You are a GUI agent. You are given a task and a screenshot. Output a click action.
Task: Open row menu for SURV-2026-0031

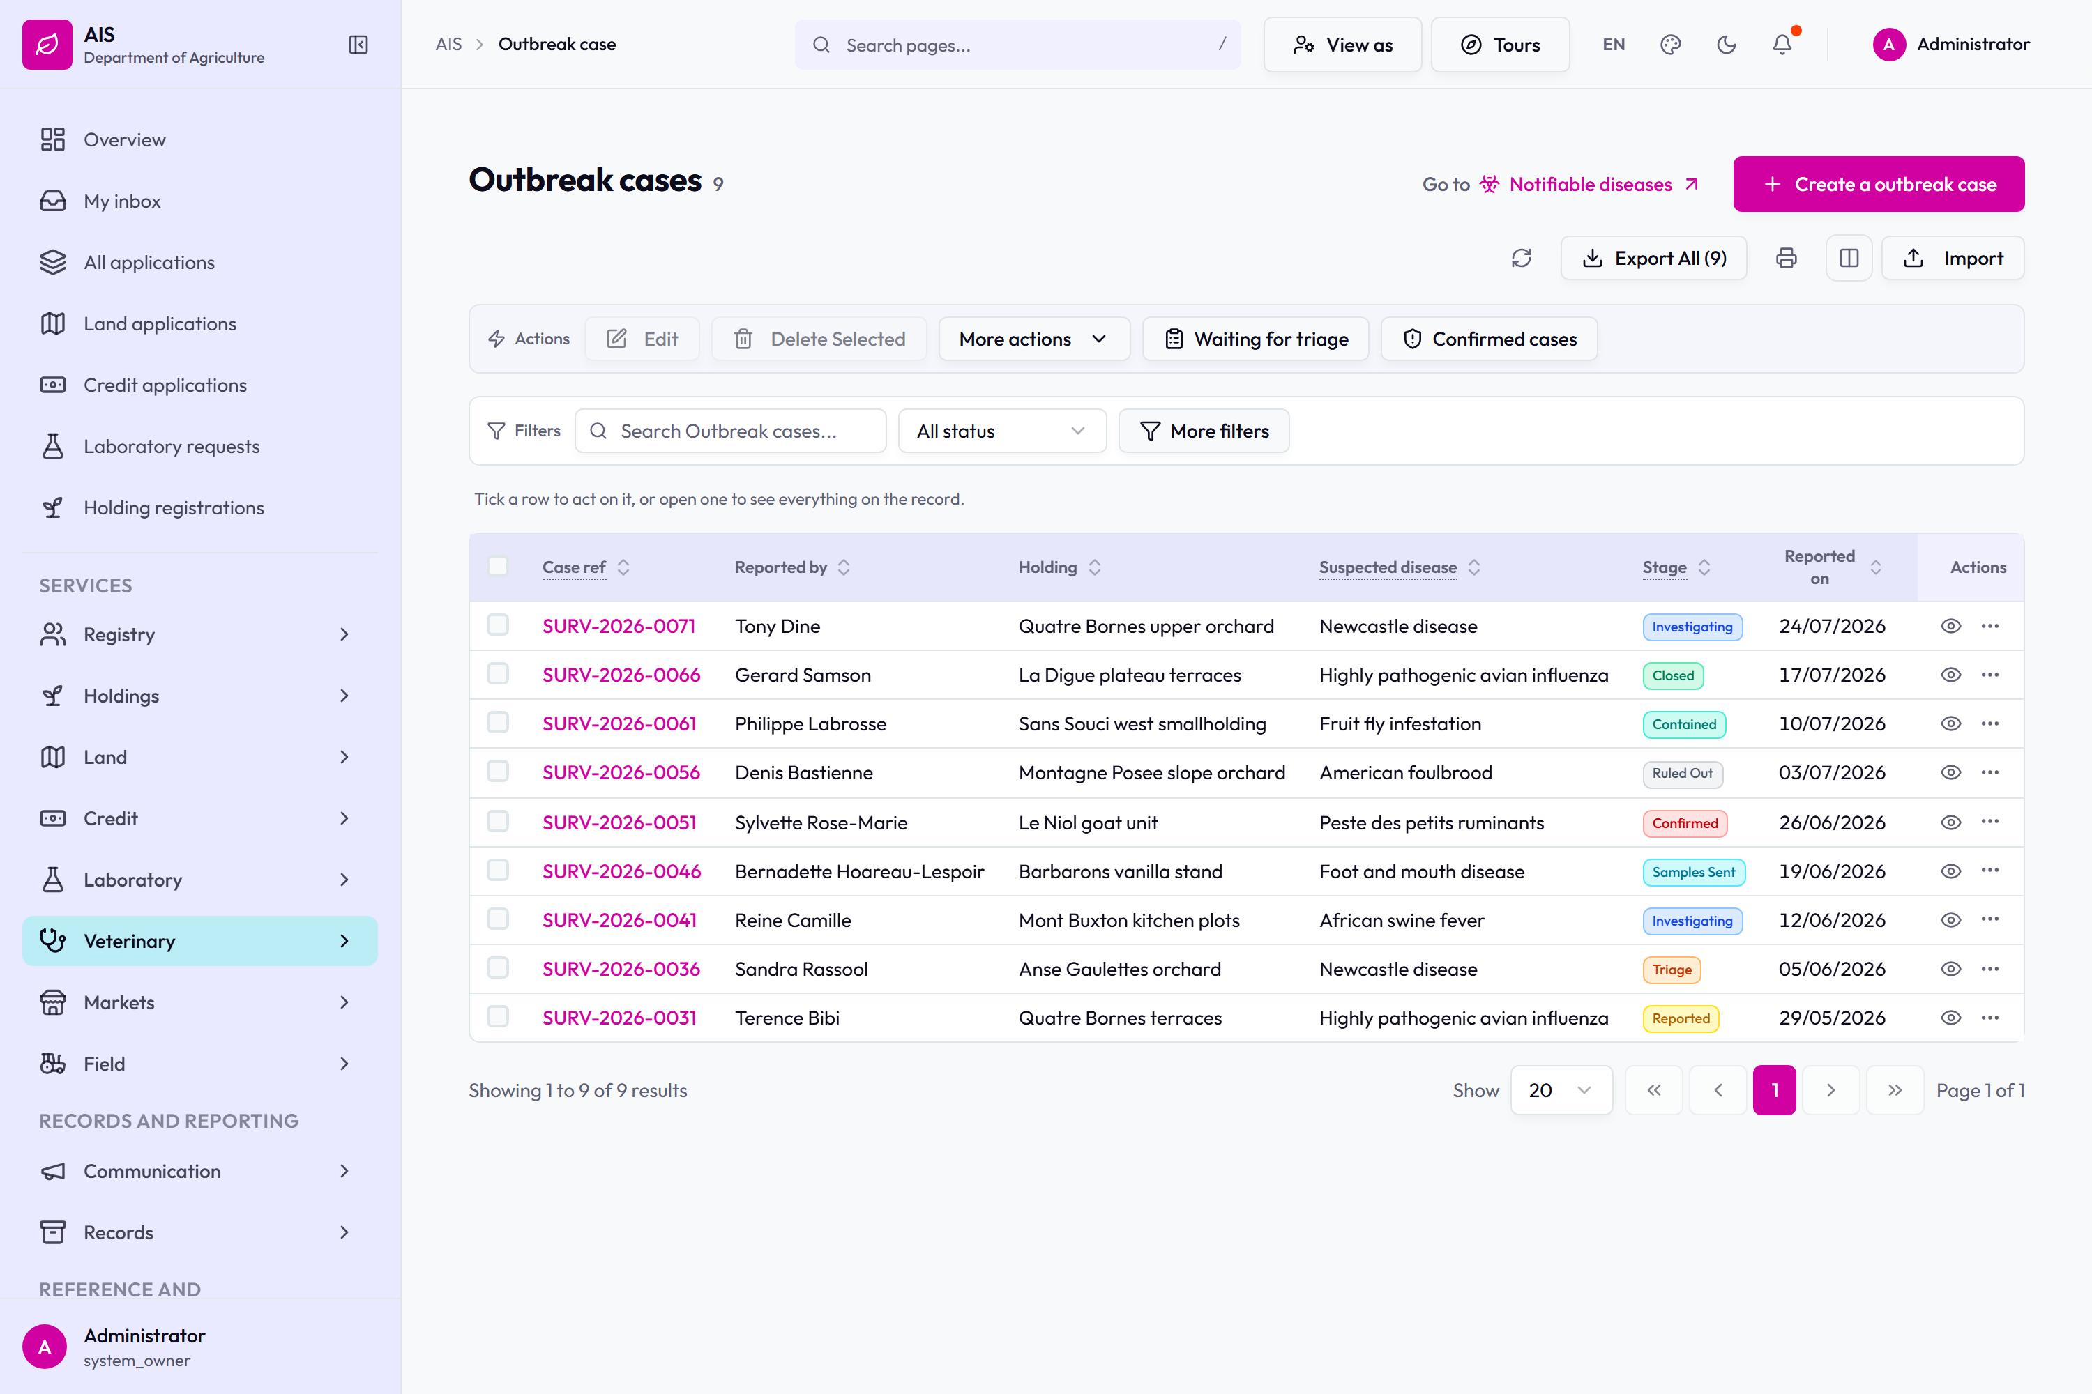point(1991,1018)
